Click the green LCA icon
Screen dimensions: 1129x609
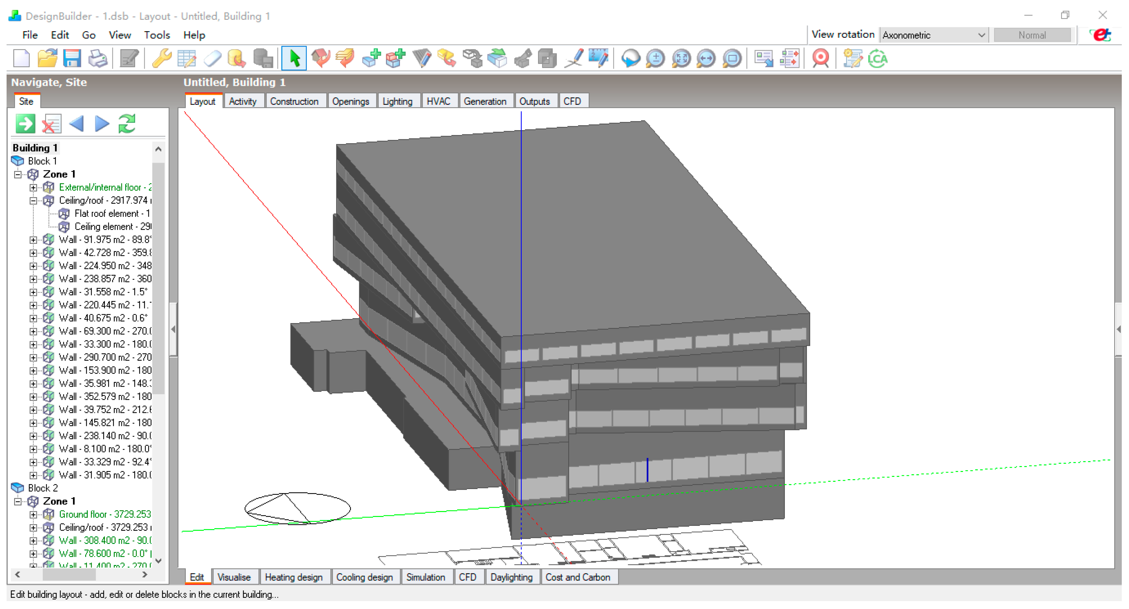(x=878, y=58)
